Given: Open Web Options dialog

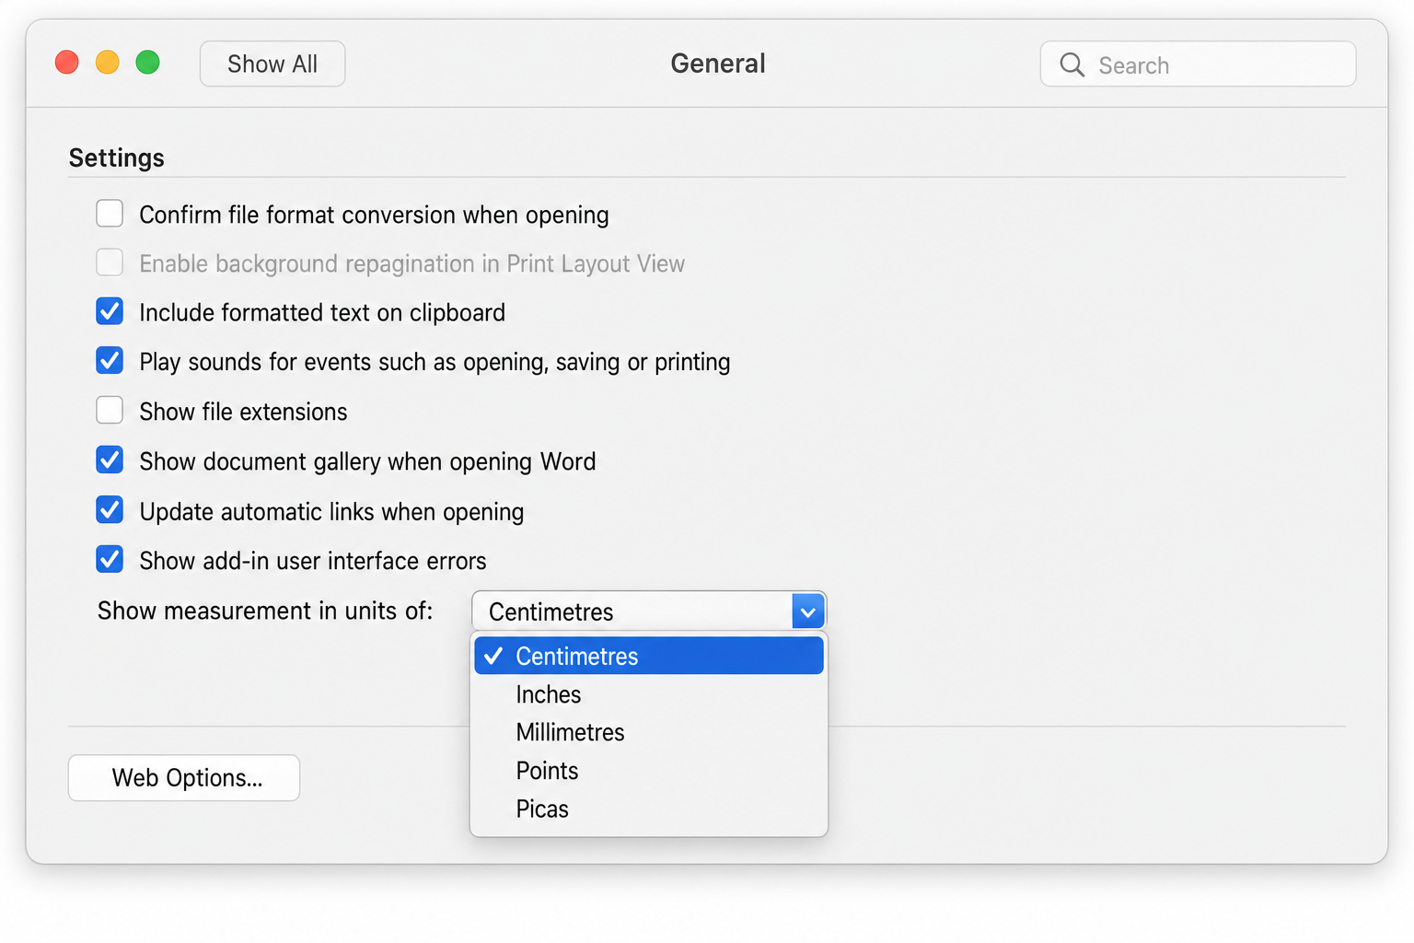Looking at the screenshot, I should (x=184, y=778).
